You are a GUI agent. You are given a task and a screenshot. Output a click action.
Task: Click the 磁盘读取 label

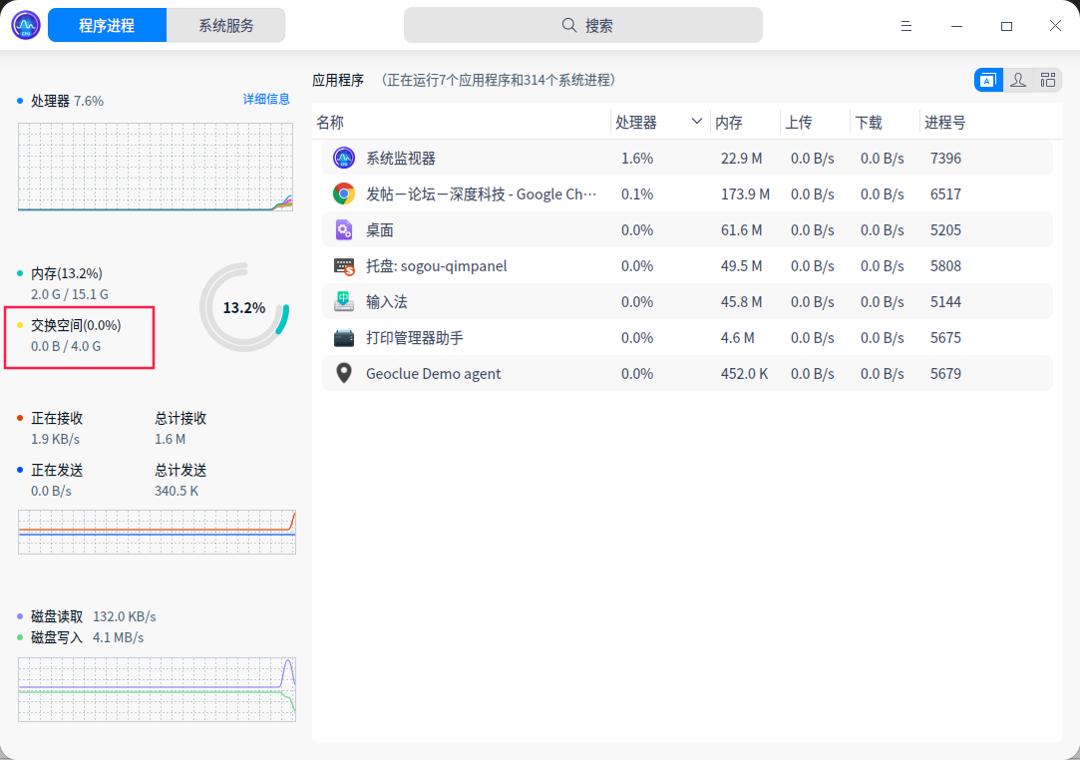point(57,616)
